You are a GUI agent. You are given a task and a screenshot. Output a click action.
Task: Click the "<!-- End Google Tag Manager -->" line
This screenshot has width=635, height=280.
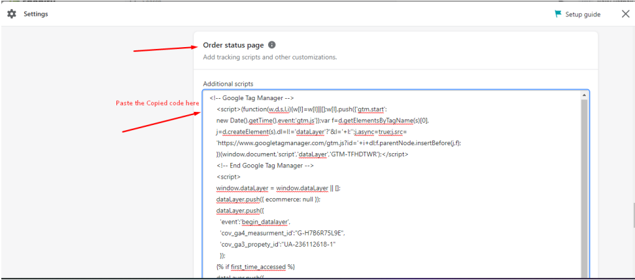click(266, 166)
